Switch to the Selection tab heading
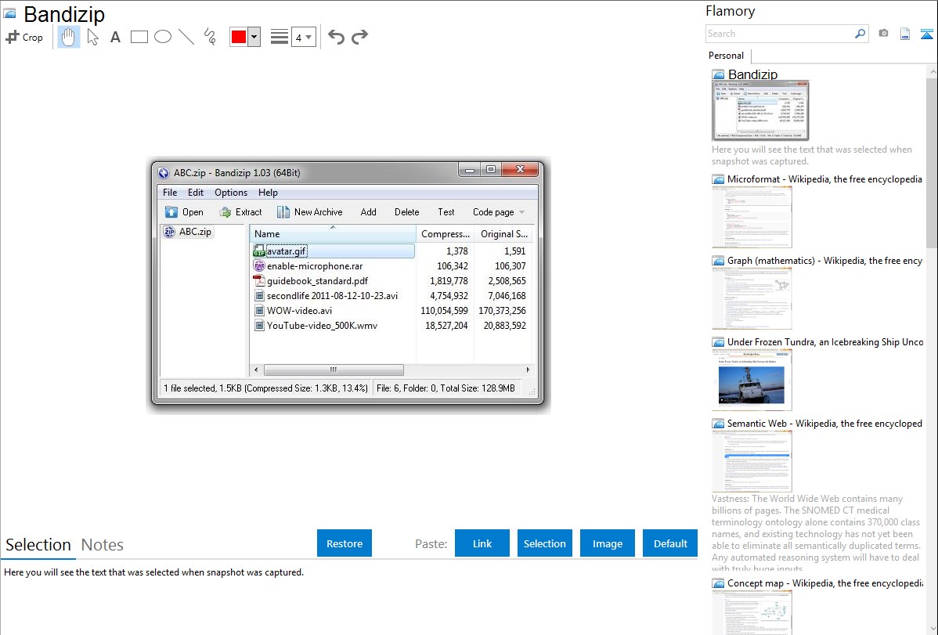Image resolution: width=938 pixels, height=635 pixels. [x=38, y=545]
